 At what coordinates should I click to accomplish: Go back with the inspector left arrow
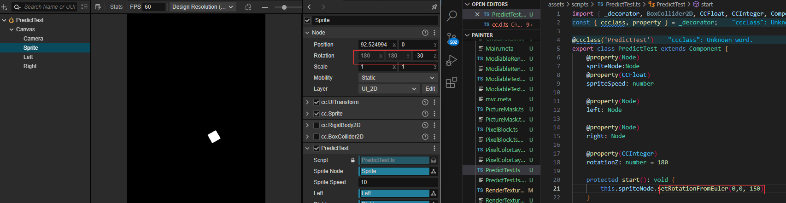(x=309, y=7)
